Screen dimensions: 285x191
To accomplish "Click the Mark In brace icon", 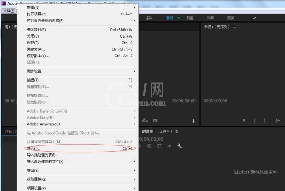I will (255, 120).
